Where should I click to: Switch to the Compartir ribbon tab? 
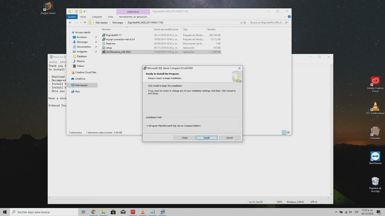click(x=97, y=17)
